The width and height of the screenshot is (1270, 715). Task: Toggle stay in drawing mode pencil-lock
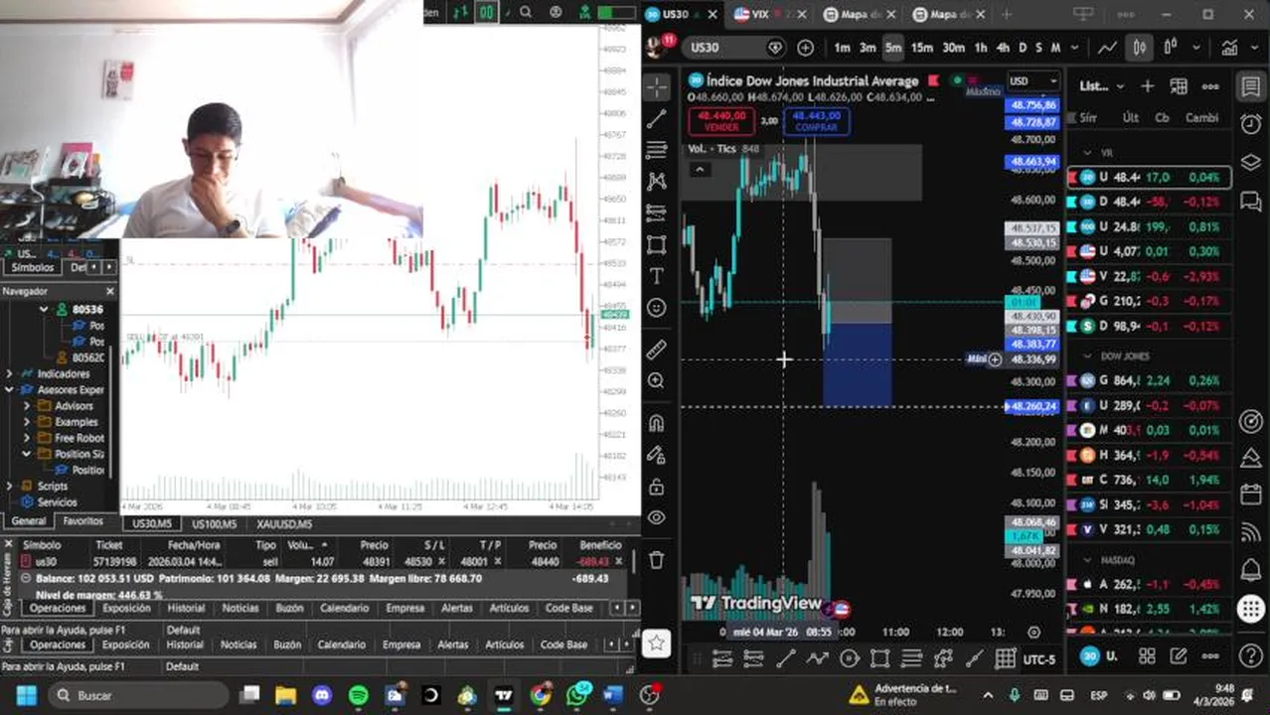657,455
